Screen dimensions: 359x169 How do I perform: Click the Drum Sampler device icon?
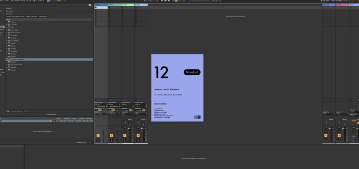[x=9, y=33]
